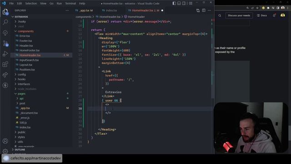Open the share arrow activity bar icon
Screen dimensions: 291x164
[5, 75]
